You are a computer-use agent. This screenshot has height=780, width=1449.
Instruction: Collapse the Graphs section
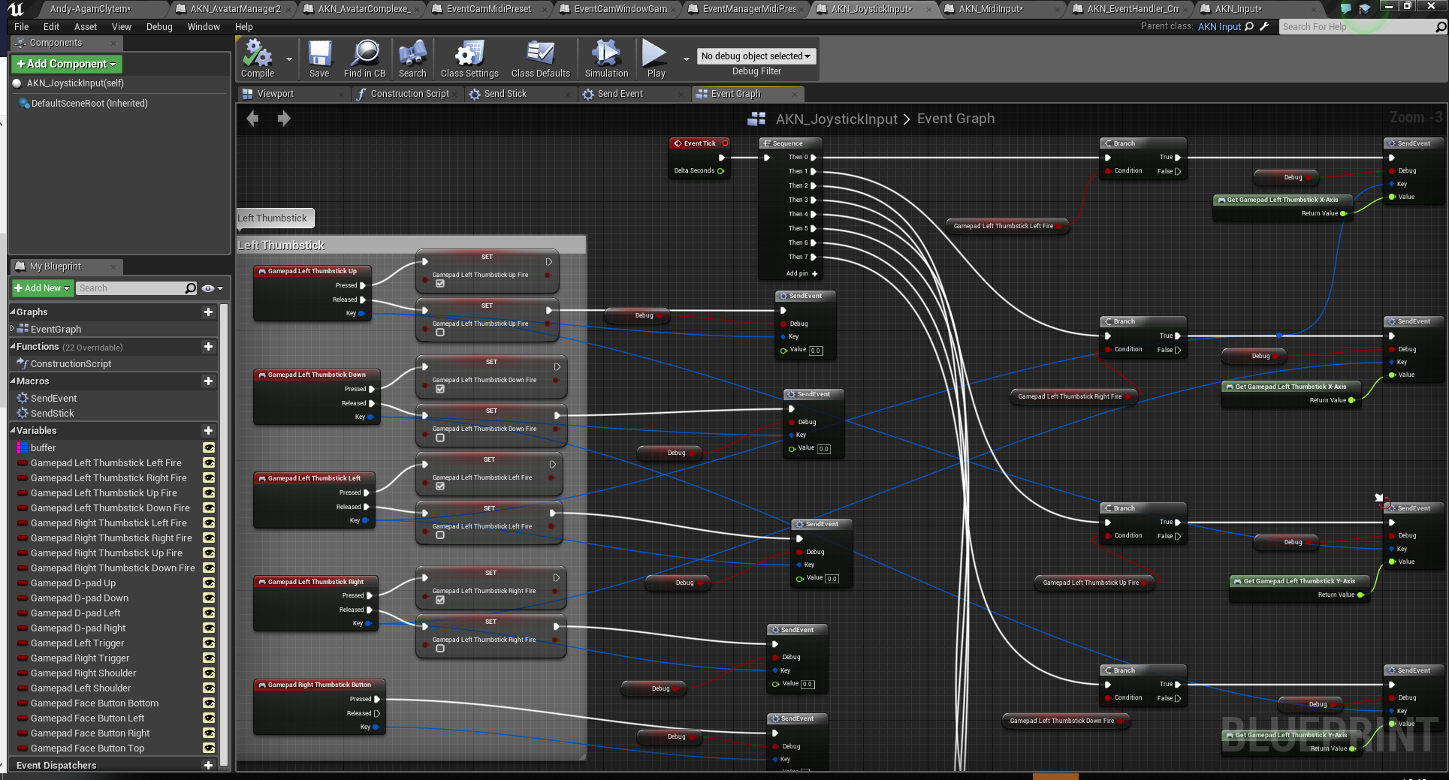coord(13,312)
